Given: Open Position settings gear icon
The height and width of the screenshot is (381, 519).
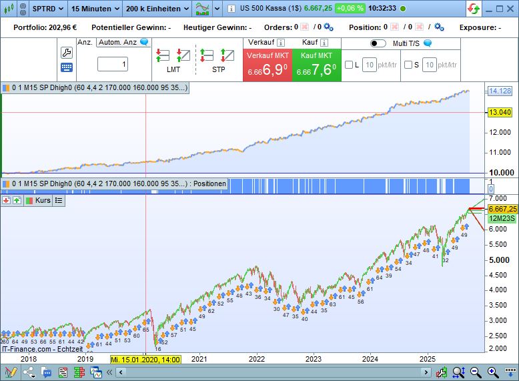Looking at the screenshot, I should [x=439, y=27].
